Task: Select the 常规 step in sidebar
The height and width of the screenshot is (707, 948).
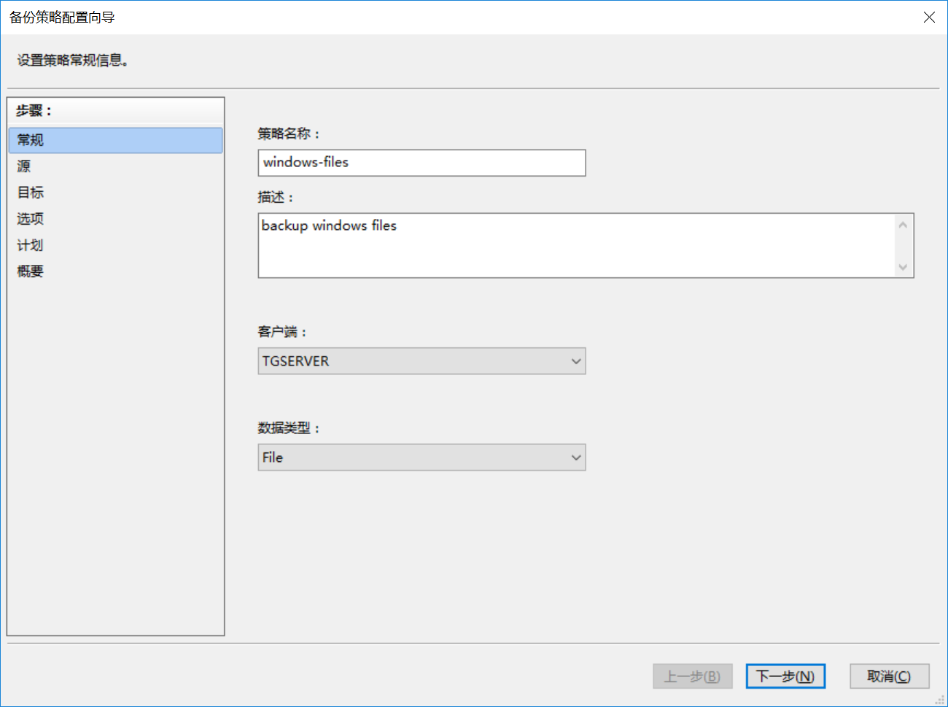Action: [115, 140]
